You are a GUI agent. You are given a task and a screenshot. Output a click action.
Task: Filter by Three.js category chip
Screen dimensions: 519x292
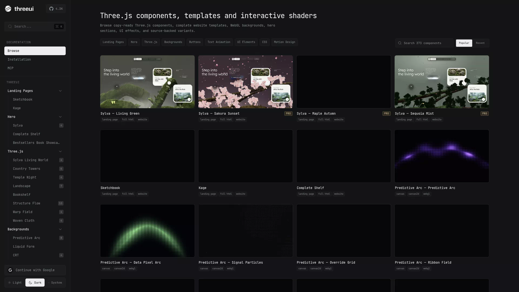(x=151, y=42)
